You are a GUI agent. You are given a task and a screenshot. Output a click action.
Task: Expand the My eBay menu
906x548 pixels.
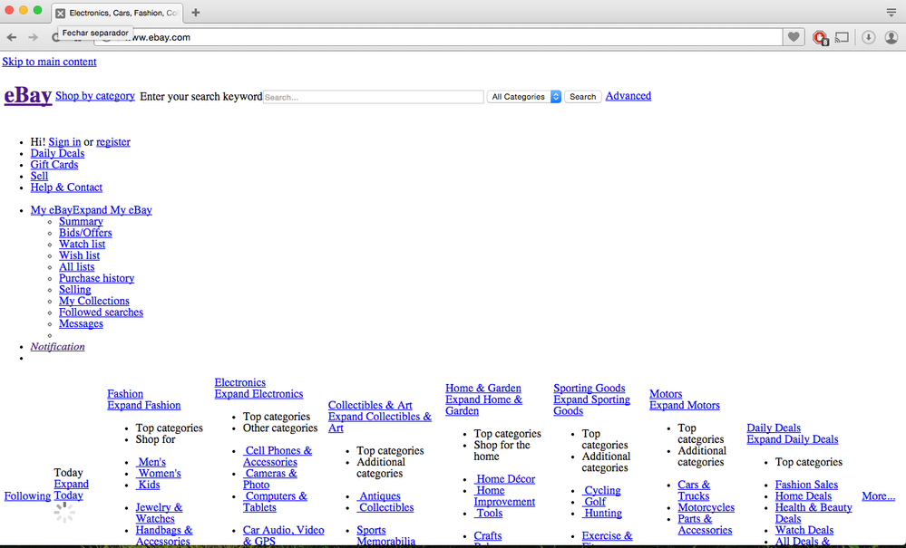[x=112, y=210]
